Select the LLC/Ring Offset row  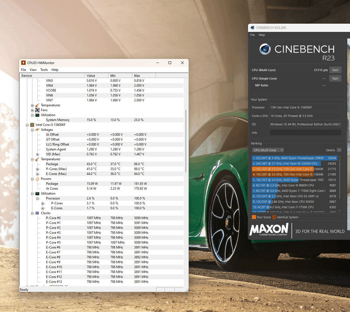(115, 144)
